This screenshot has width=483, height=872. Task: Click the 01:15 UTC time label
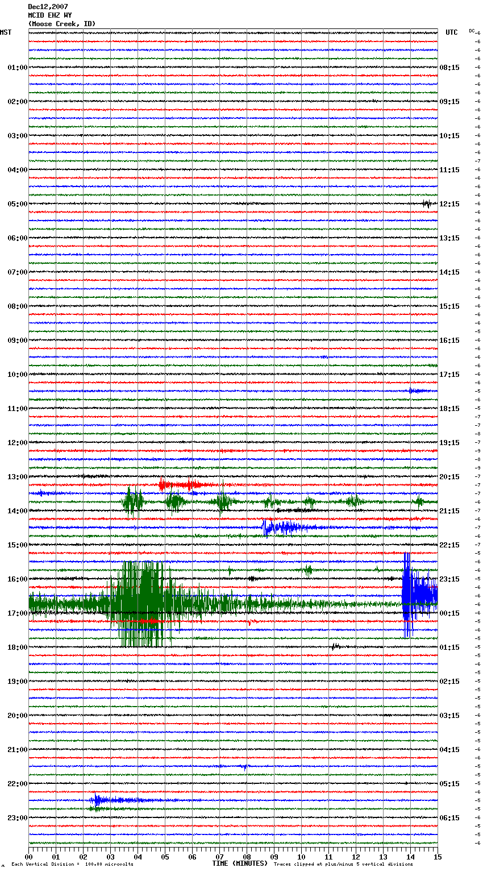pos(449,647)
